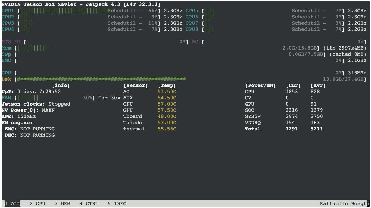This screenshot has height=208, width=371.
Task: Select the CPU7 label
Action: tap(192, 23)
